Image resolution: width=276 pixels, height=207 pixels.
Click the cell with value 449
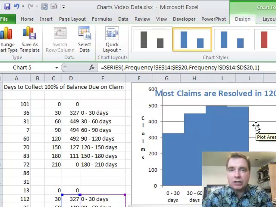click(x=71, y=121)
